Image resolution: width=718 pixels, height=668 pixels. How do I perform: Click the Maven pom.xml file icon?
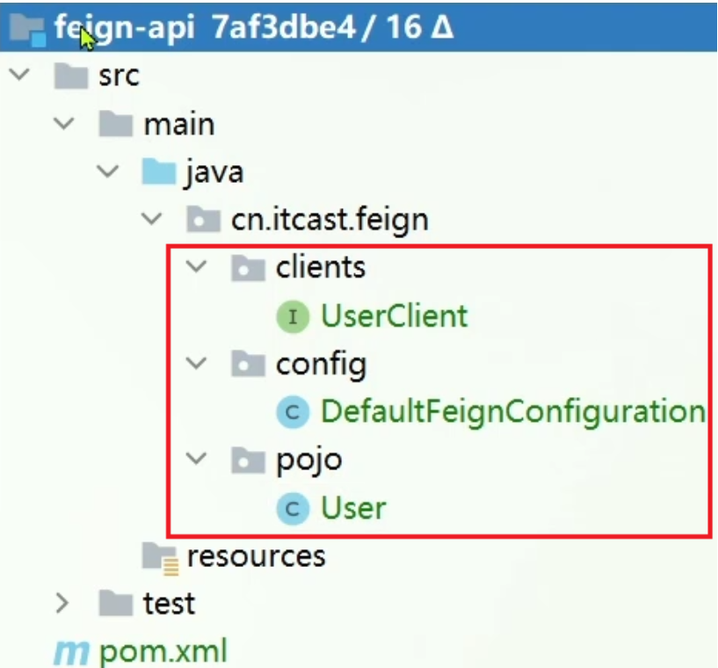pos(68,652)
